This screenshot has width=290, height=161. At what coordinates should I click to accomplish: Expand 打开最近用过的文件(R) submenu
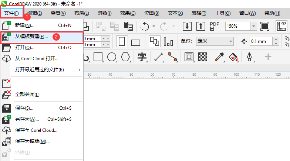tap(42, 69)
